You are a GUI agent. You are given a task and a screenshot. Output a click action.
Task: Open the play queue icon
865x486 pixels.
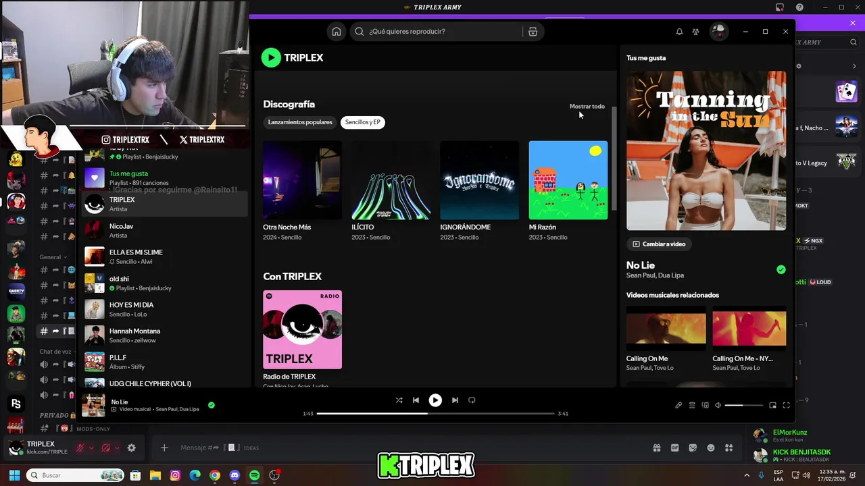(x=692, y=405)
